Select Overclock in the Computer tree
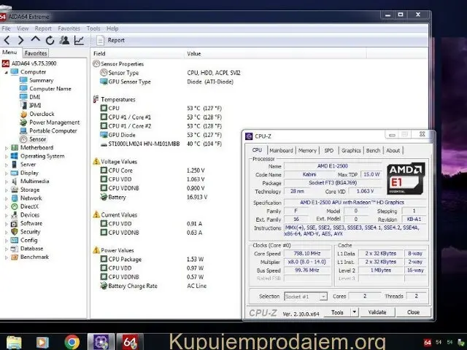Screen dimensions: 467x350 click(42, 114)
